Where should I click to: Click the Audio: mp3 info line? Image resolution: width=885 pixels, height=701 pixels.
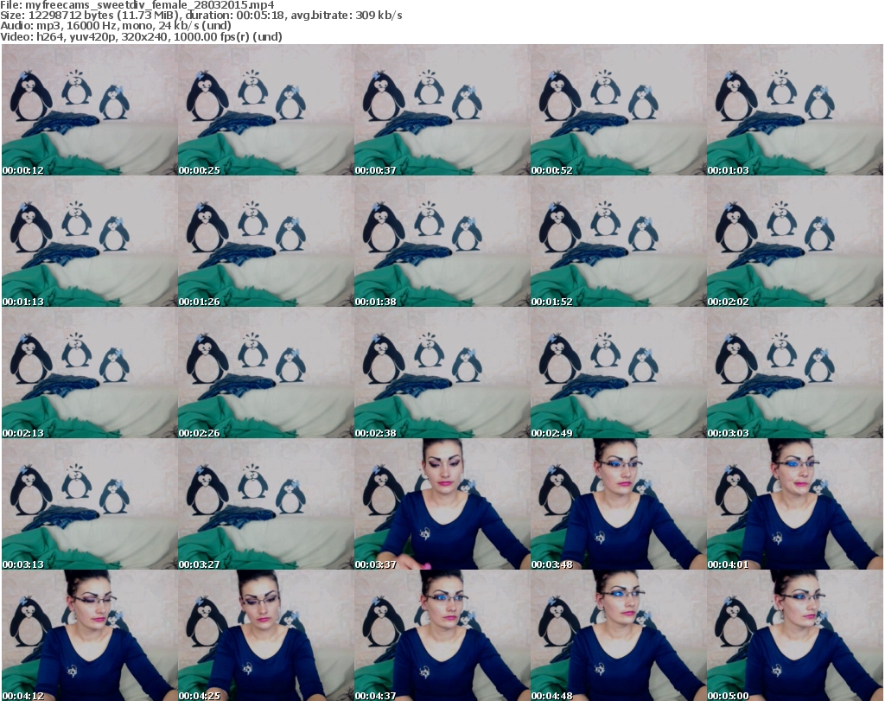click(x=116, y=26)
